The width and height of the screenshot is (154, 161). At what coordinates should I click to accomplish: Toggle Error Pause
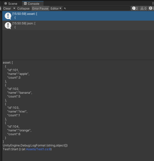(40, 9)
